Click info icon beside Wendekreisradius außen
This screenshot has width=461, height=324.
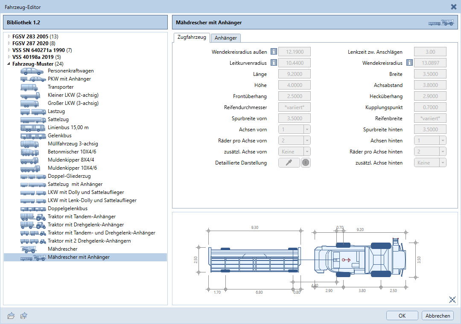point(274,52)
